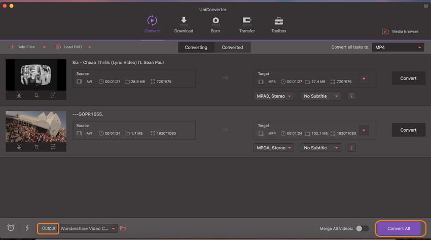
Task: Click the Convert All button
Action: [x=399, y=228]
